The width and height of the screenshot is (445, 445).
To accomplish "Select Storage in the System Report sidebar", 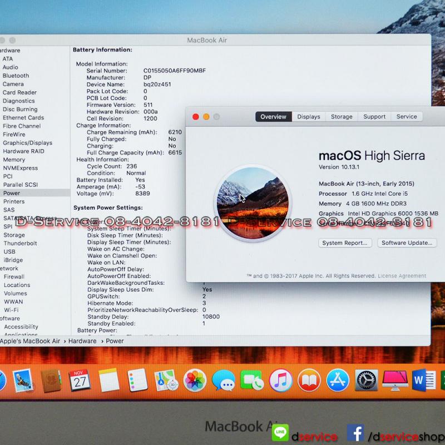I will (14, 235).
